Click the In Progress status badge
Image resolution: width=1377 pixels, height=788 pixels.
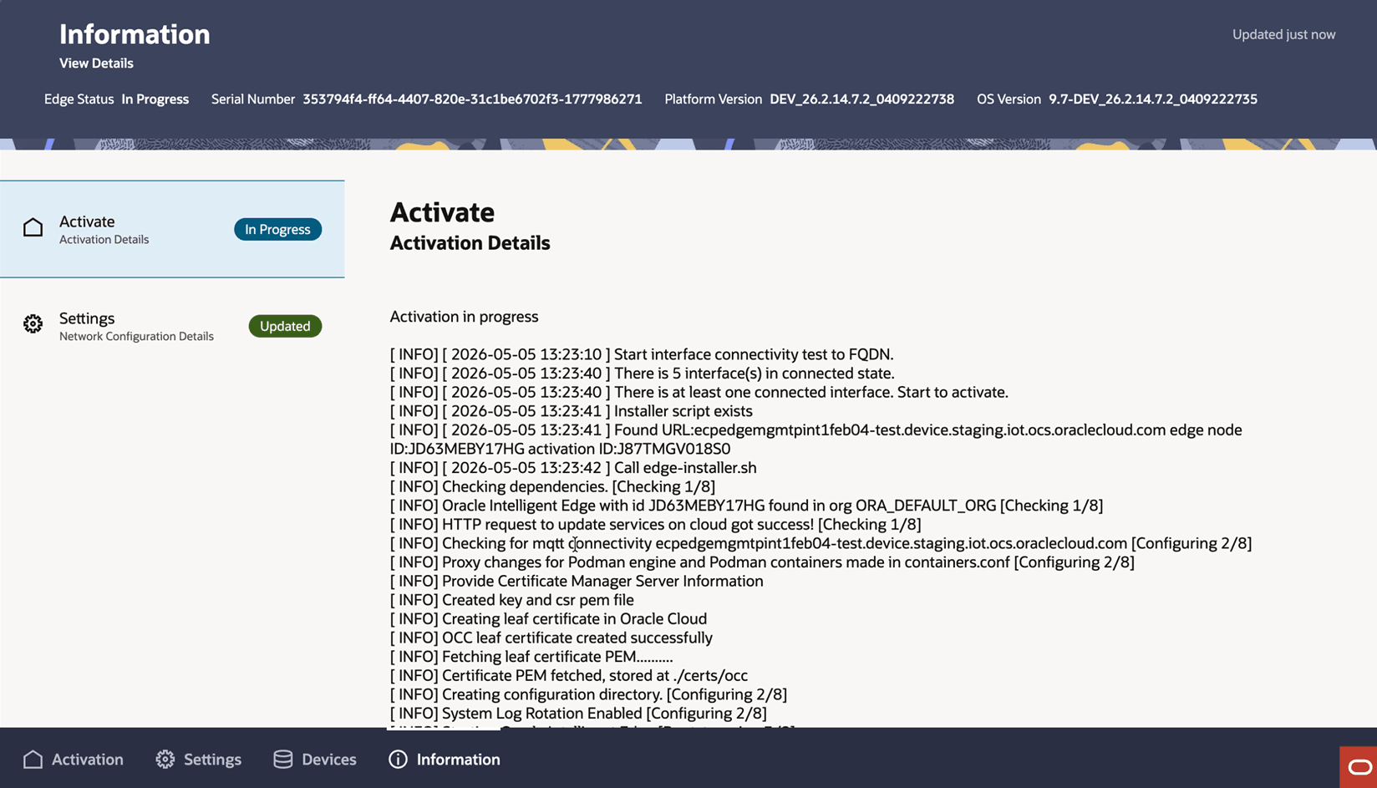[277, 229]
